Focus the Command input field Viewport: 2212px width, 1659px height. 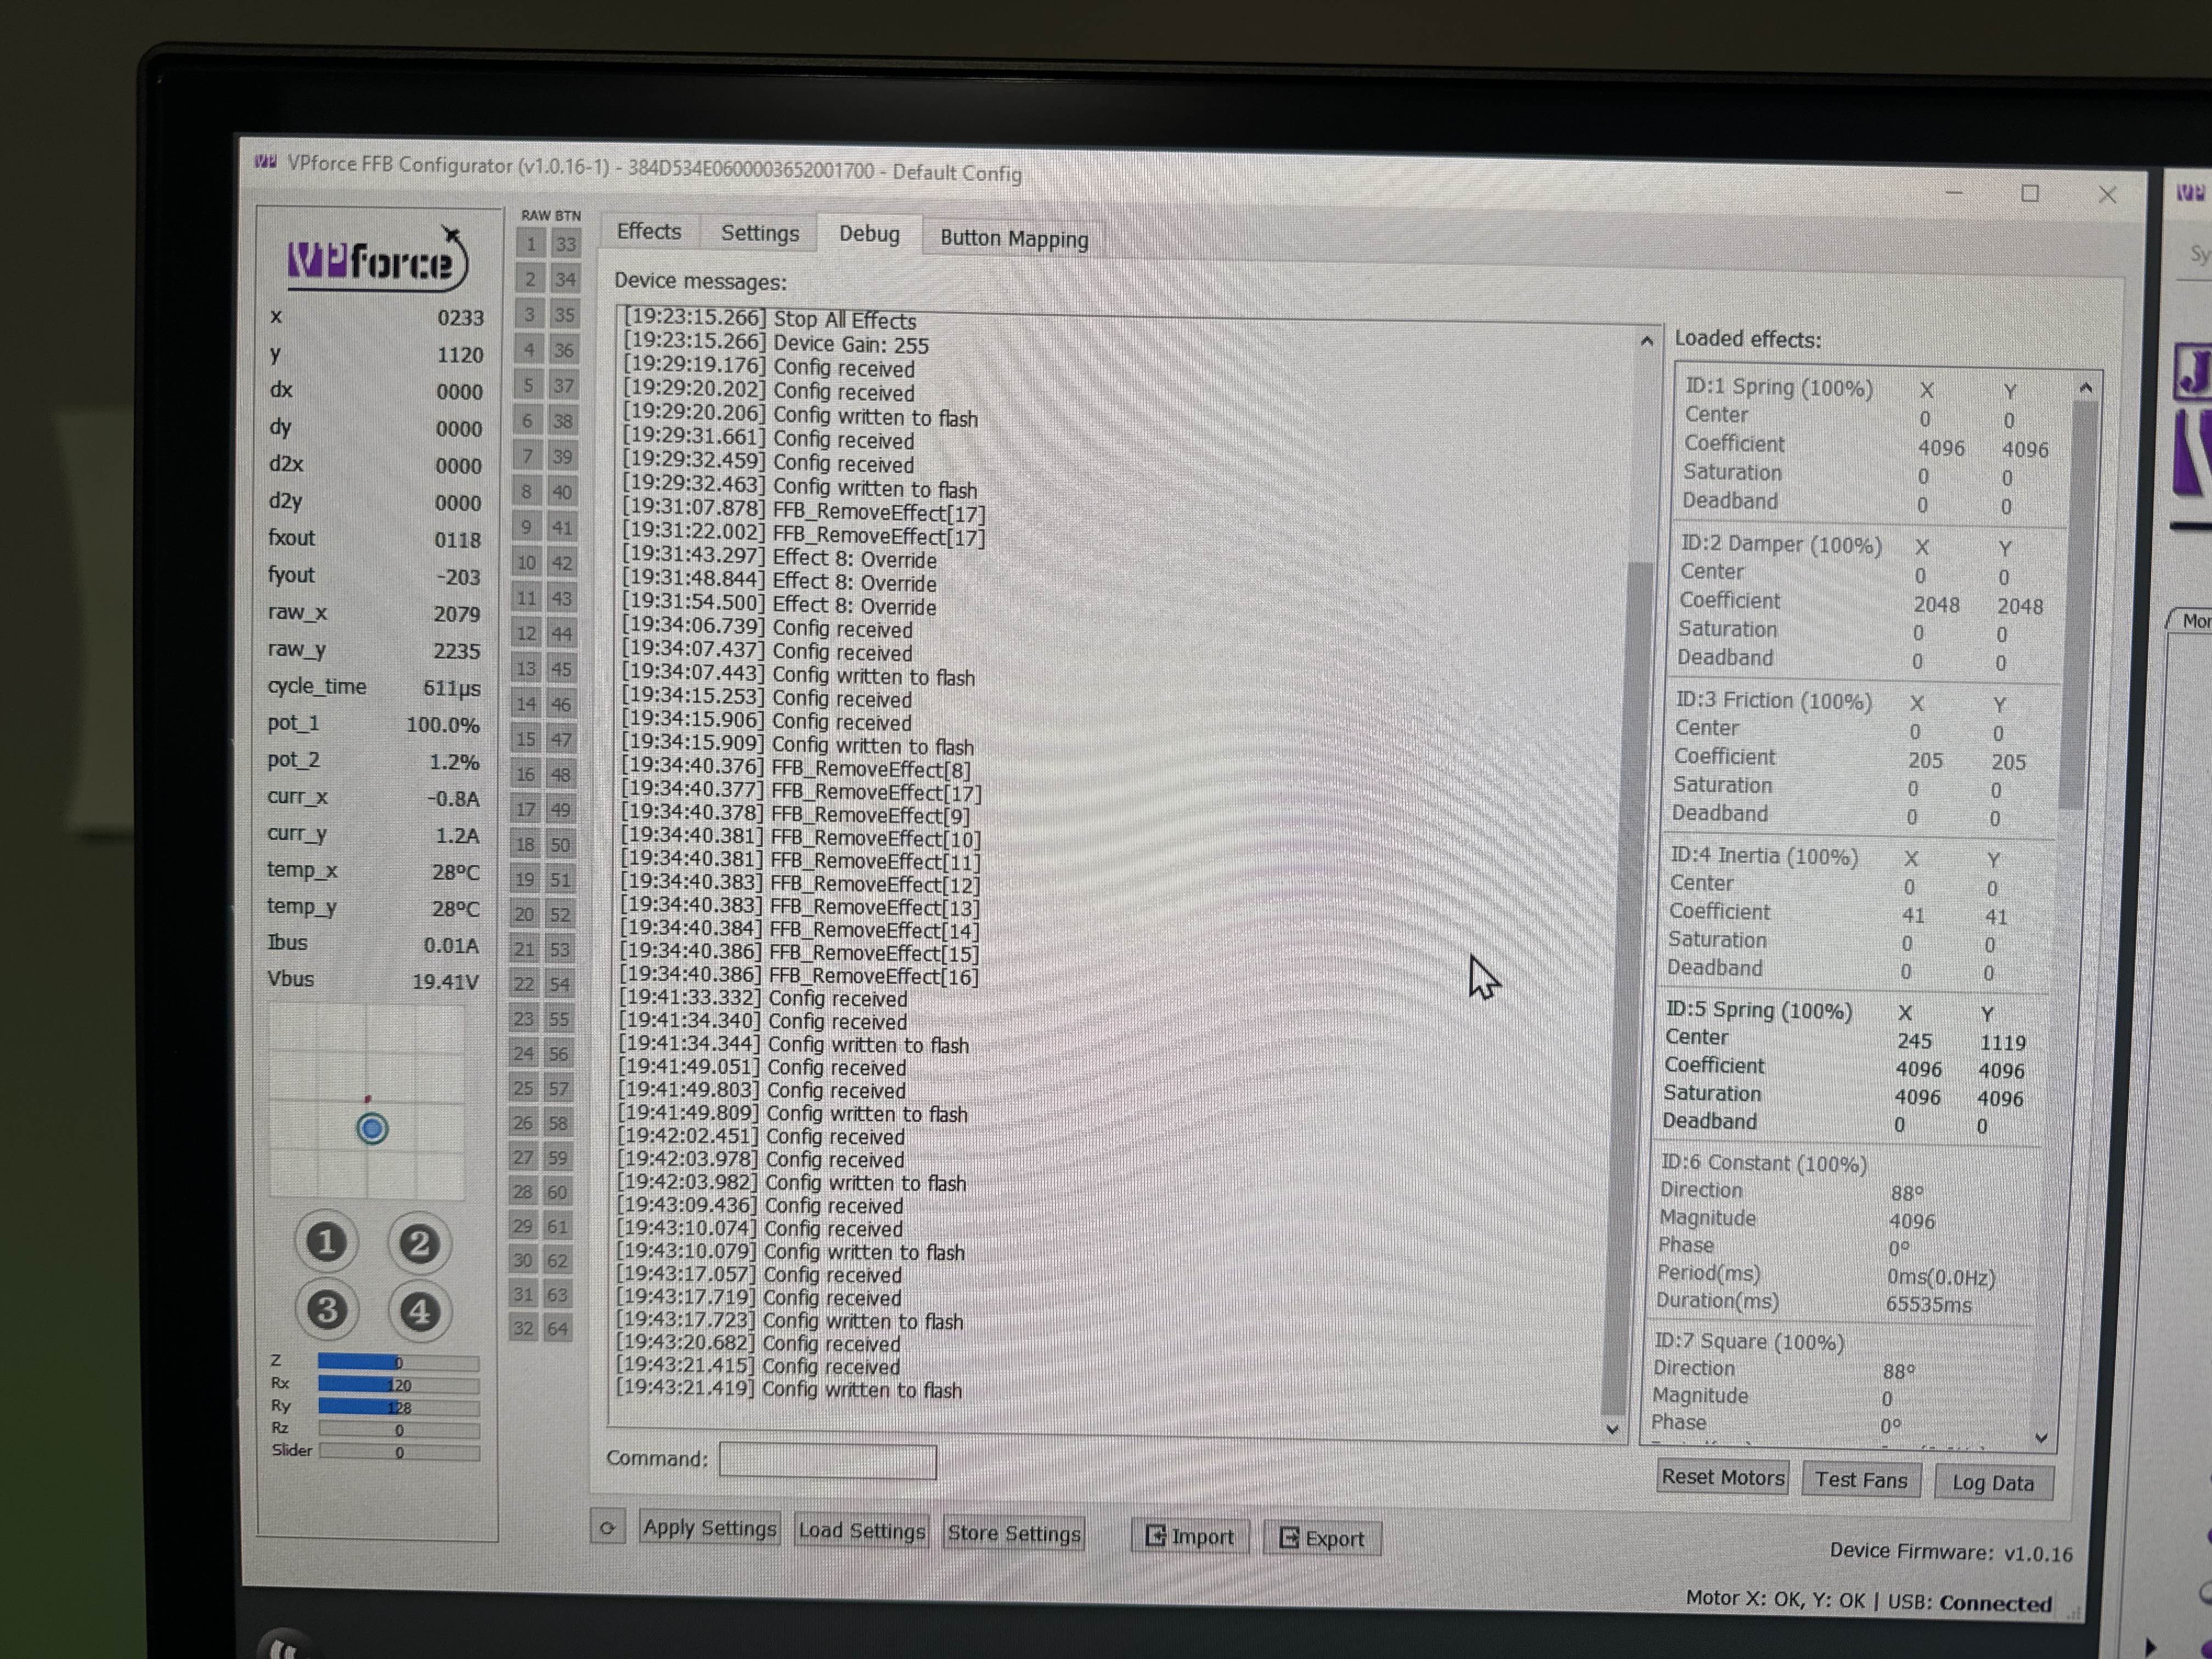[827, 1461]
